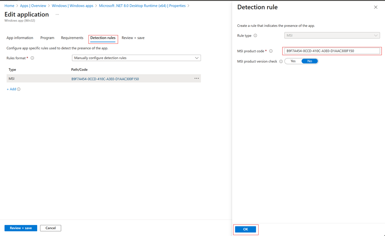Click the info icon beside the Add link
The width and height of the screenshot is (385, 236).
click(x=19, y=89)
